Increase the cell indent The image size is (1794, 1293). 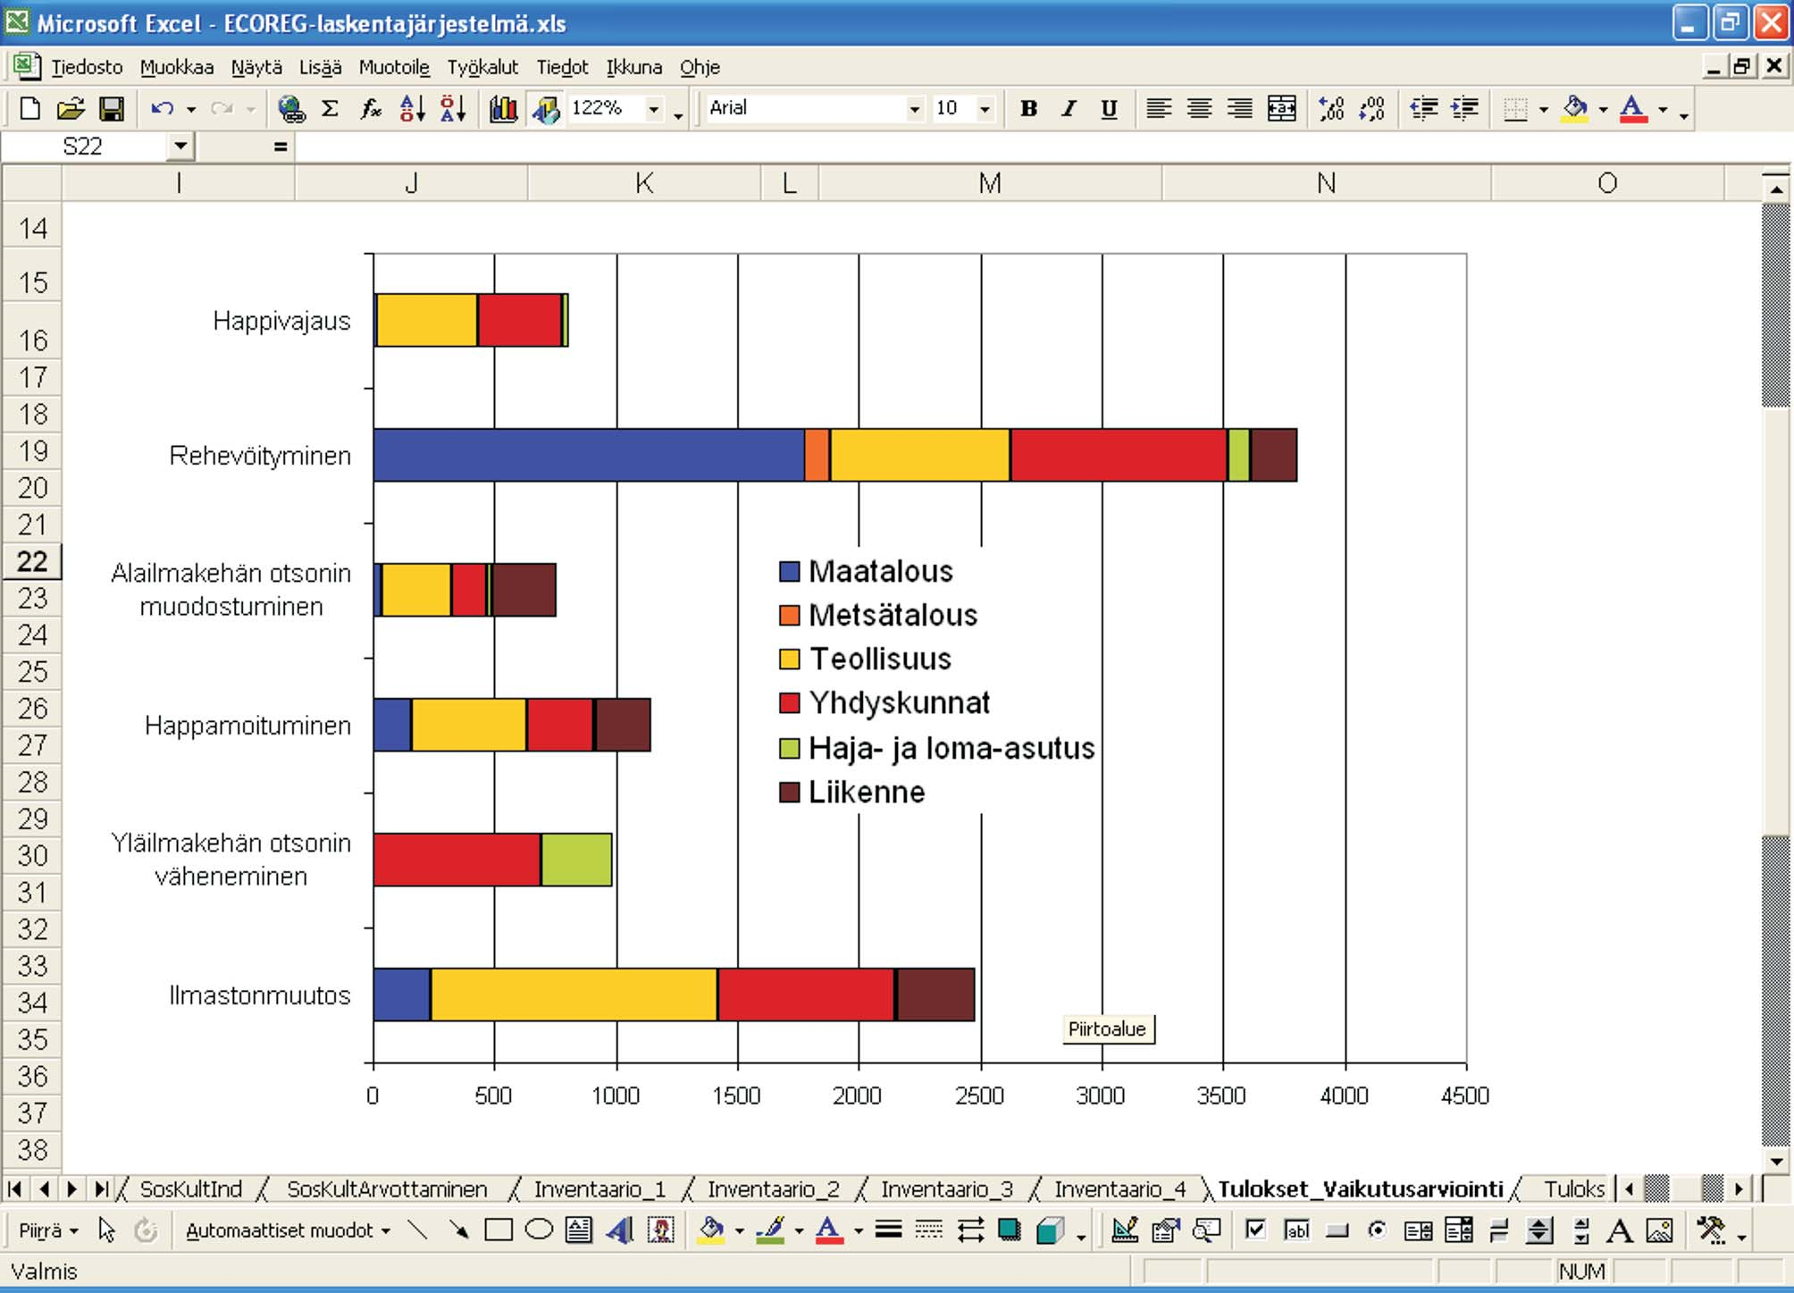1464,109
